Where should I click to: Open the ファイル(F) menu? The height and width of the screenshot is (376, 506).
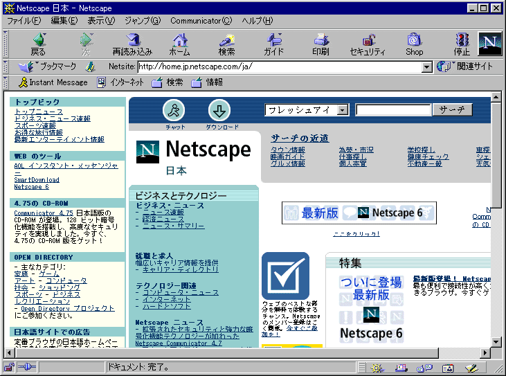[24, 21]
